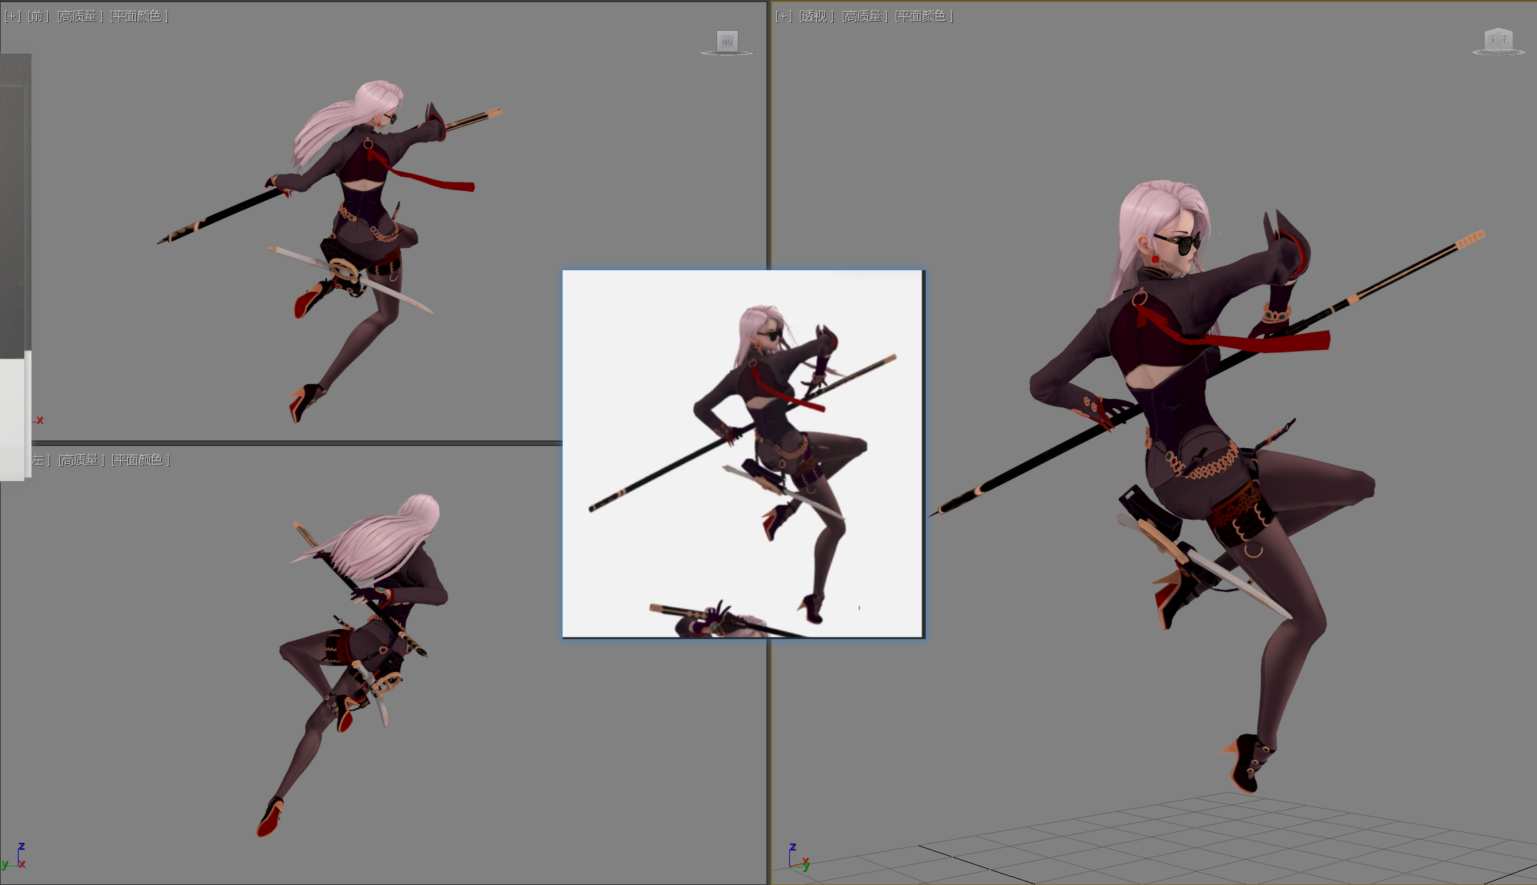The height and width of the screenshot is (885, 1537).
Task: Open [高质量] quality menu in front viewport
Action: click(x=79, y=16)
